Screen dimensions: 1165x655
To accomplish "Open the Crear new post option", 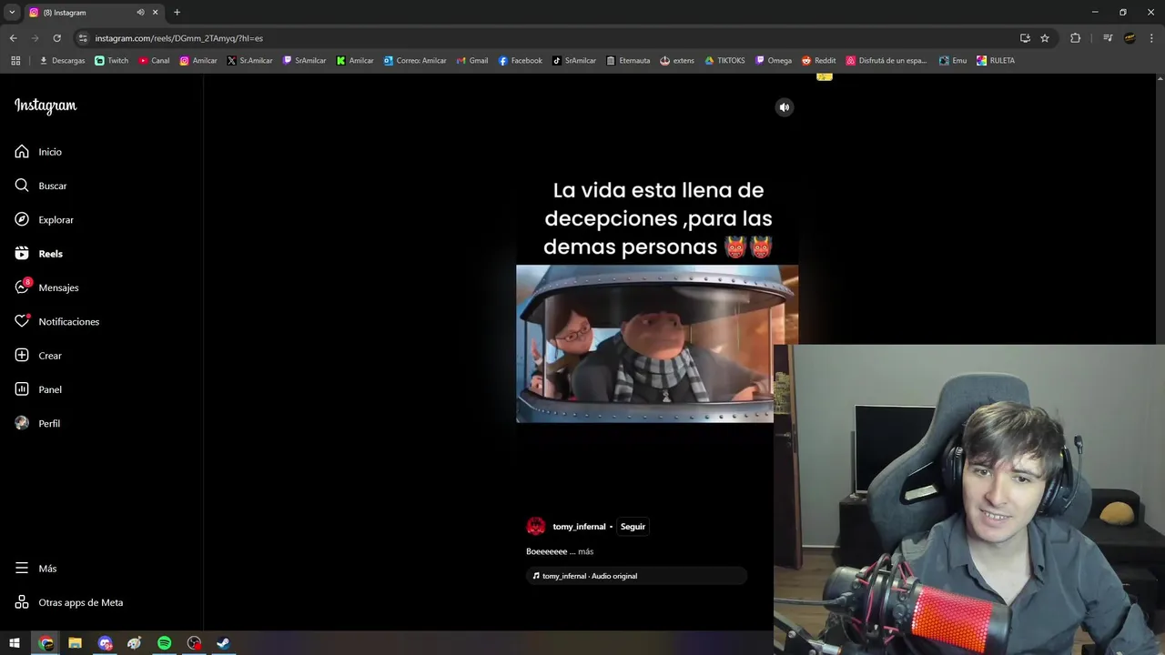I will [38, 356].
